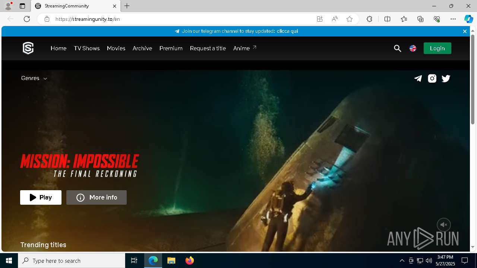Screen dimensions: 477x268
Task: Open the app available icon in address bar
Action: click(320, 19)
